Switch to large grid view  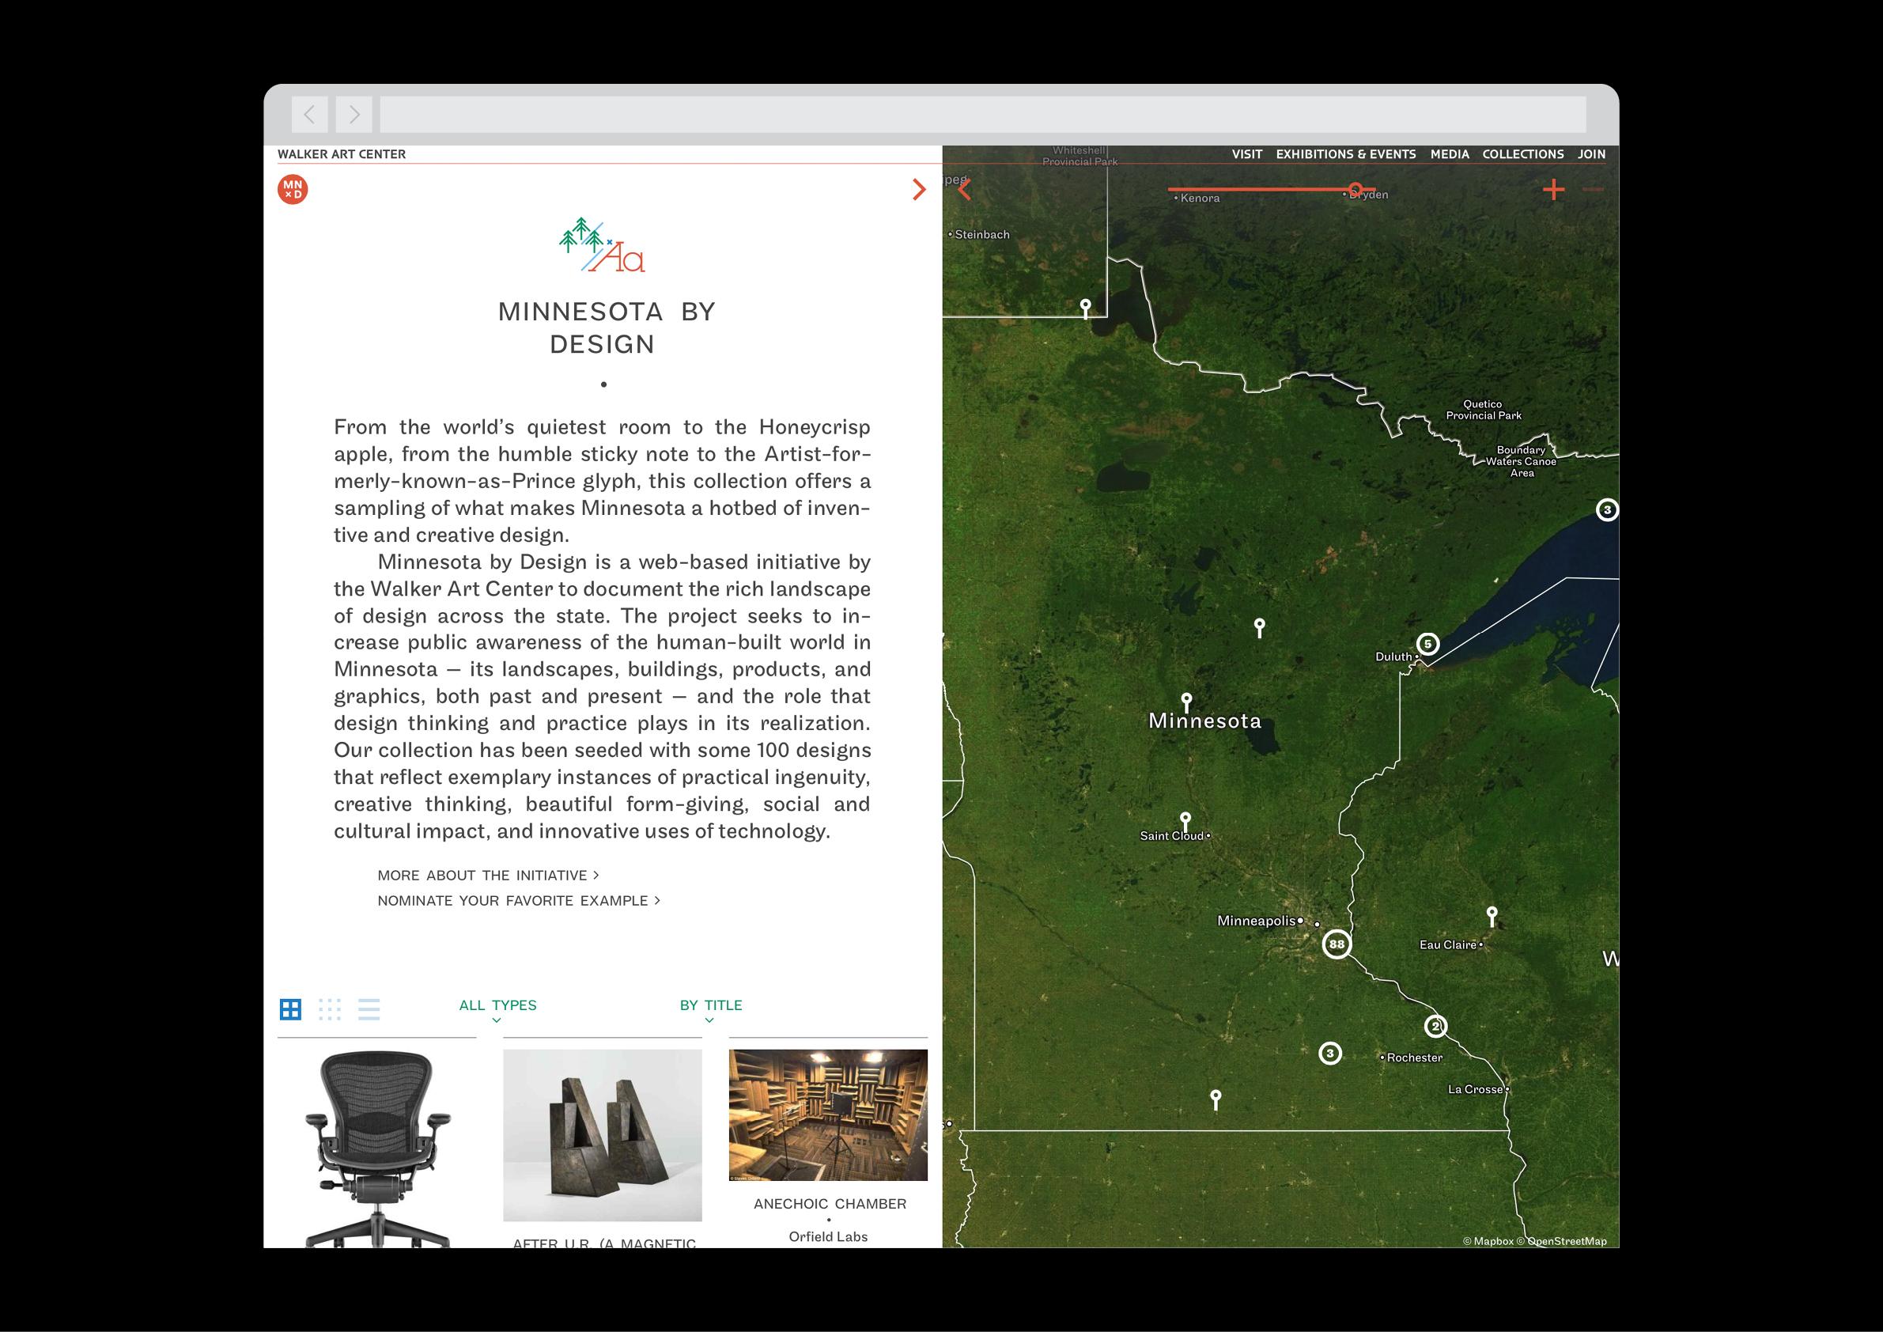pos(290,1008)
